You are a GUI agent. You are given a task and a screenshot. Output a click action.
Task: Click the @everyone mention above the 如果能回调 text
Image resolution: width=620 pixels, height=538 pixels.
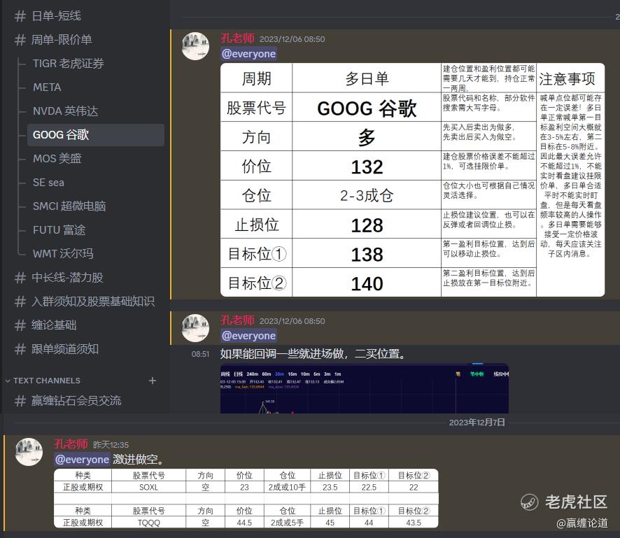pos(248,336)
